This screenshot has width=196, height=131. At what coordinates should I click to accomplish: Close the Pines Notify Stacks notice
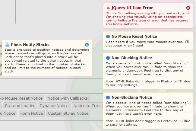87,45
